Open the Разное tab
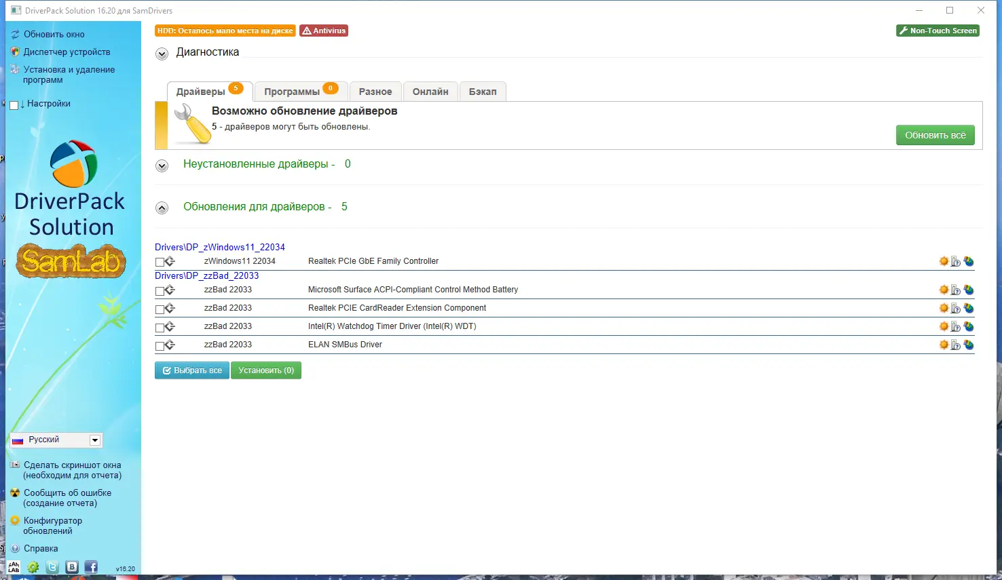This screenshot has width=1002, height=580. click(x=375, y=92)
